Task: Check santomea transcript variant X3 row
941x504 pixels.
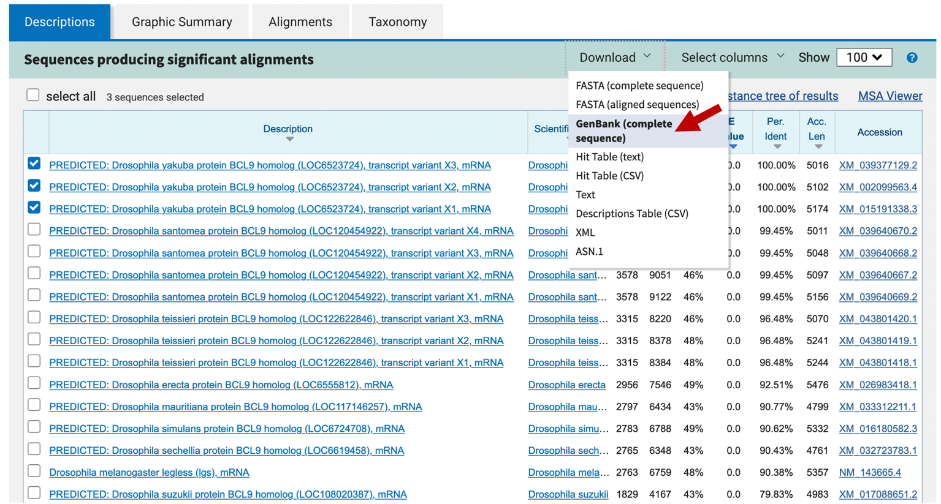Action: 34,252
